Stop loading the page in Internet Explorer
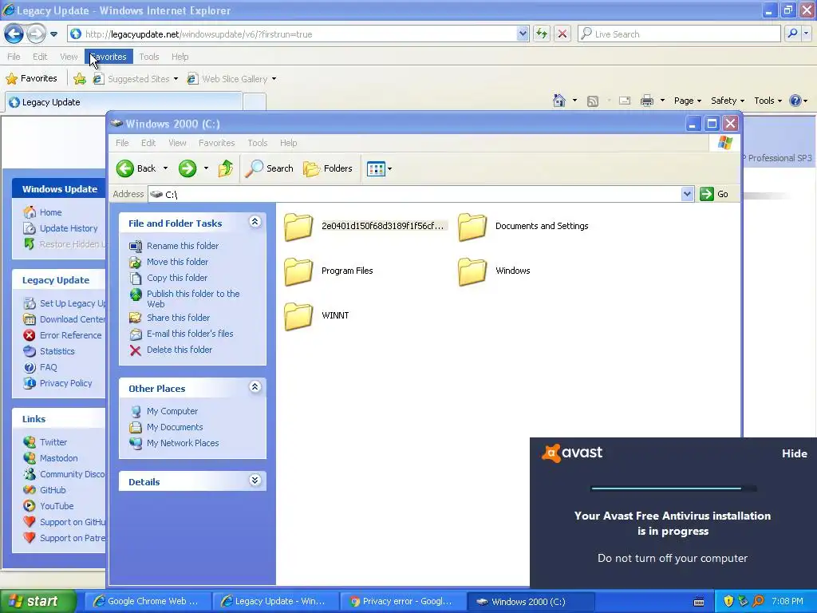This screenshot has width=817, height=613. (x=562, y=34)
